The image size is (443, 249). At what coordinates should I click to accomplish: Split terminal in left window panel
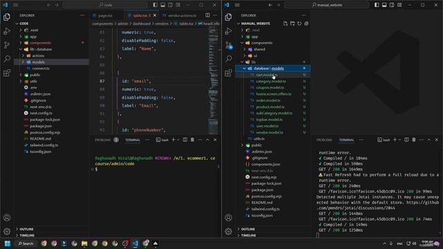185,140
